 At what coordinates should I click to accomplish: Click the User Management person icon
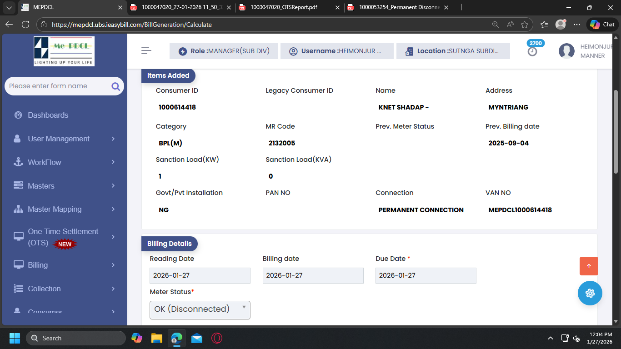coord(17,139)
